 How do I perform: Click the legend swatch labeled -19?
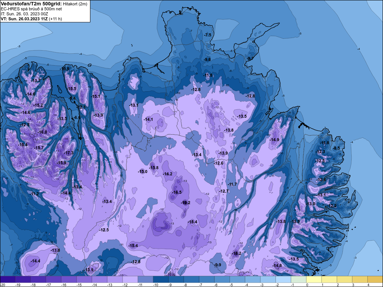click(x=23, y=279)
